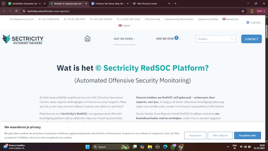Switch to Premium Yak Chews tab
268x151 pixels.
coord(110,4)
